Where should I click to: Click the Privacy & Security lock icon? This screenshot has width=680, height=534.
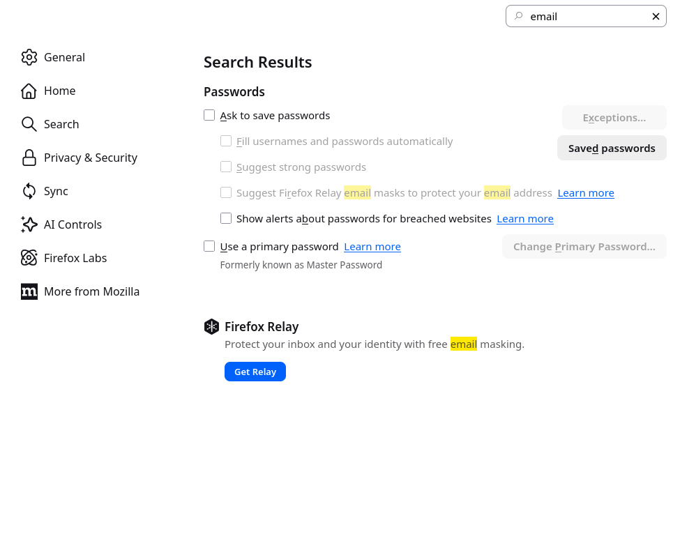(29, 158)
